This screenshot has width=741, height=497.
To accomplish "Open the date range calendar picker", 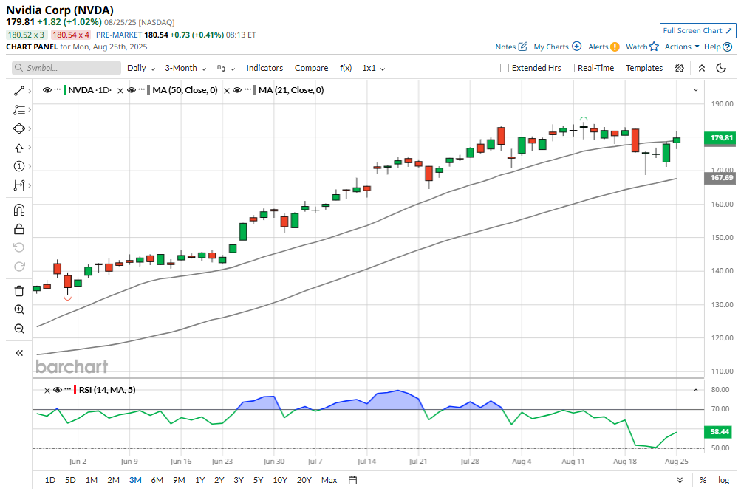I will [352, 480].
